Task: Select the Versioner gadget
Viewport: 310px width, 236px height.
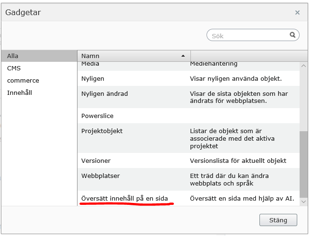Action: coord(96,161)
